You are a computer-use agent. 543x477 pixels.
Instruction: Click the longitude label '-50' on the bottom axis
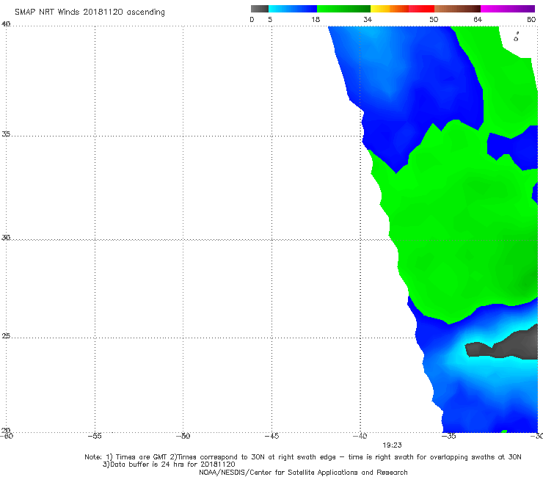pyautogui.click(x=183, y=436)
